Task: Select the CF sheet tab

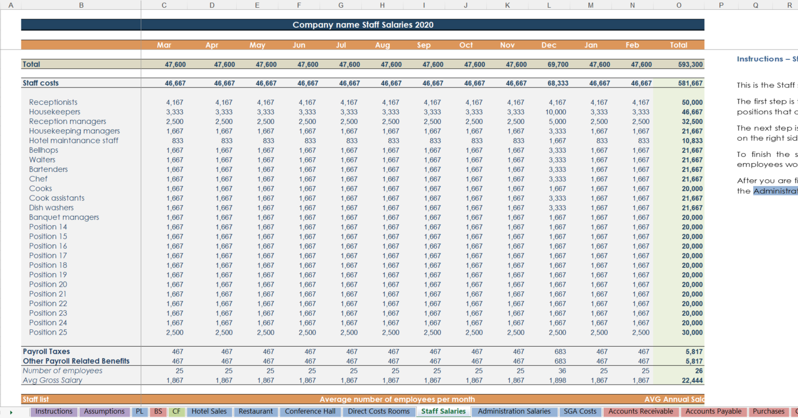Action: coord(176,411)
